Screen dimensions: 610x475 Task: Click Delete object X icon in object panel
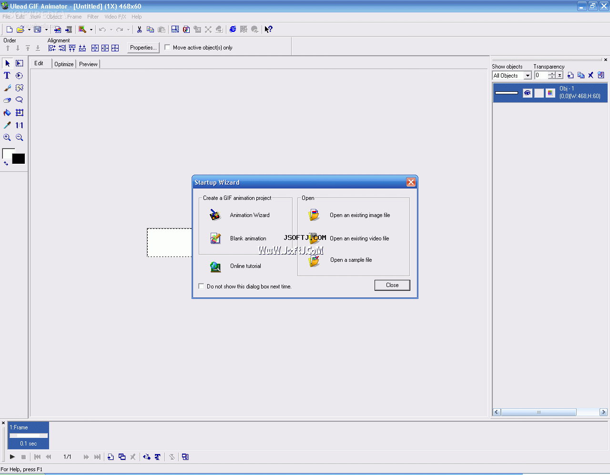591,75
